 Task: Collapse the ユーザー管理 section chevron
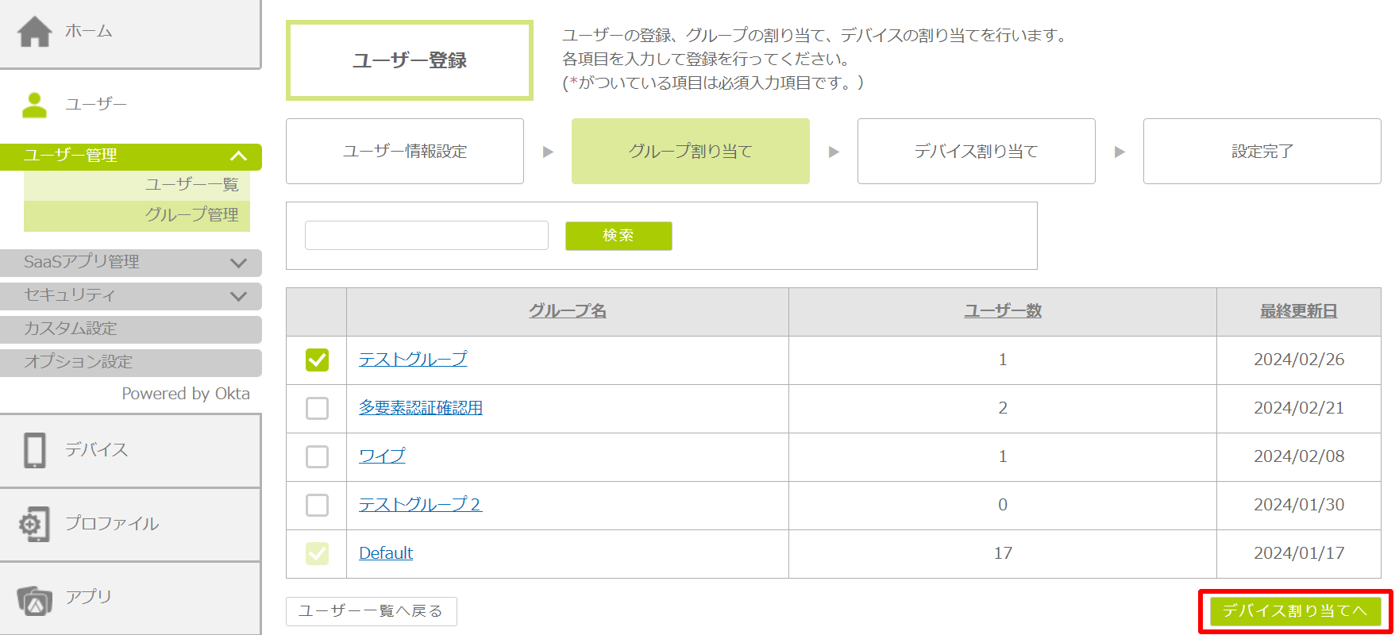click(238, 156)
